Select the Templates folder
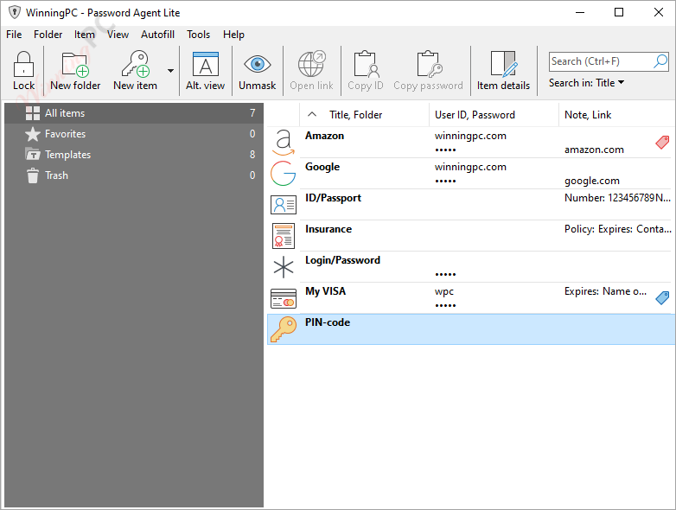The width and height of the screenshot is (676, 510). 134,155
